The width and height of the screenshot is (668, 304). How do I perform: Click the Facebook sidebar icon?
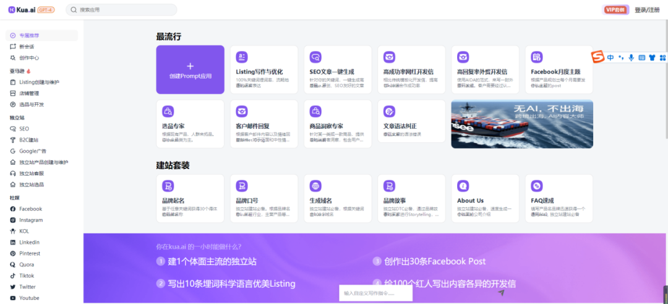point(13,209)
